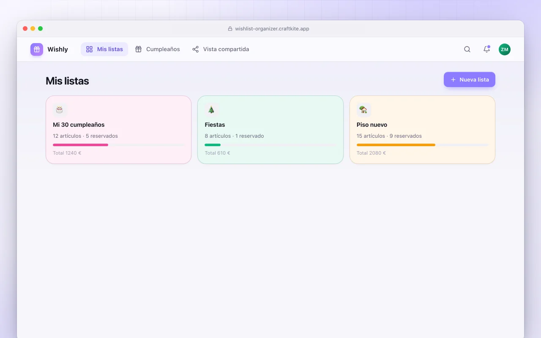Screen dimensions: 541x338
Task: Click the pink progress bar on Mi 30 cumpleaños
Action: pyautogui.click(x=119, y=145)
